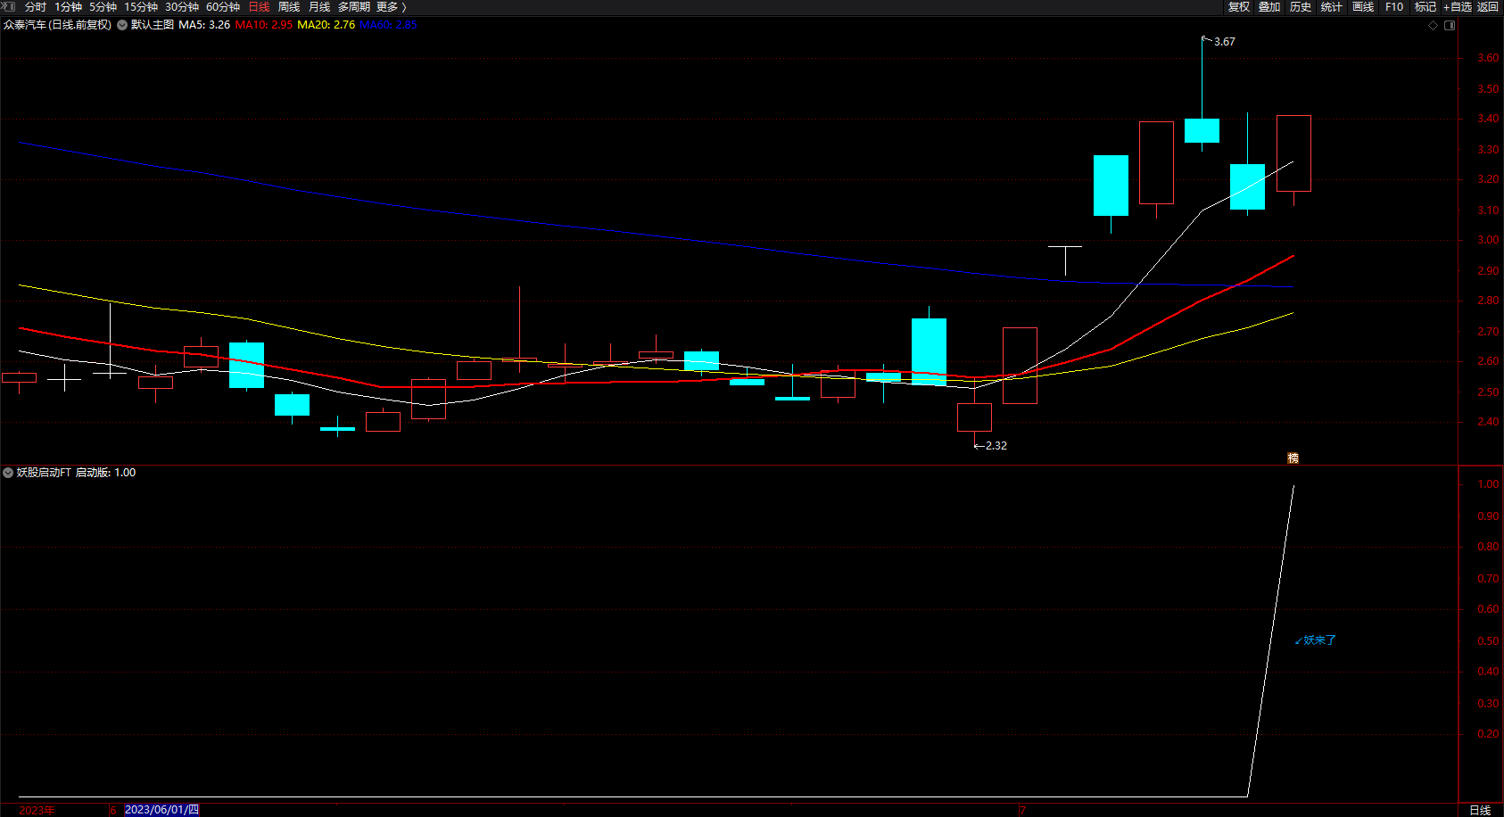Click the 2023年 year label on time axis

[37, 810]
